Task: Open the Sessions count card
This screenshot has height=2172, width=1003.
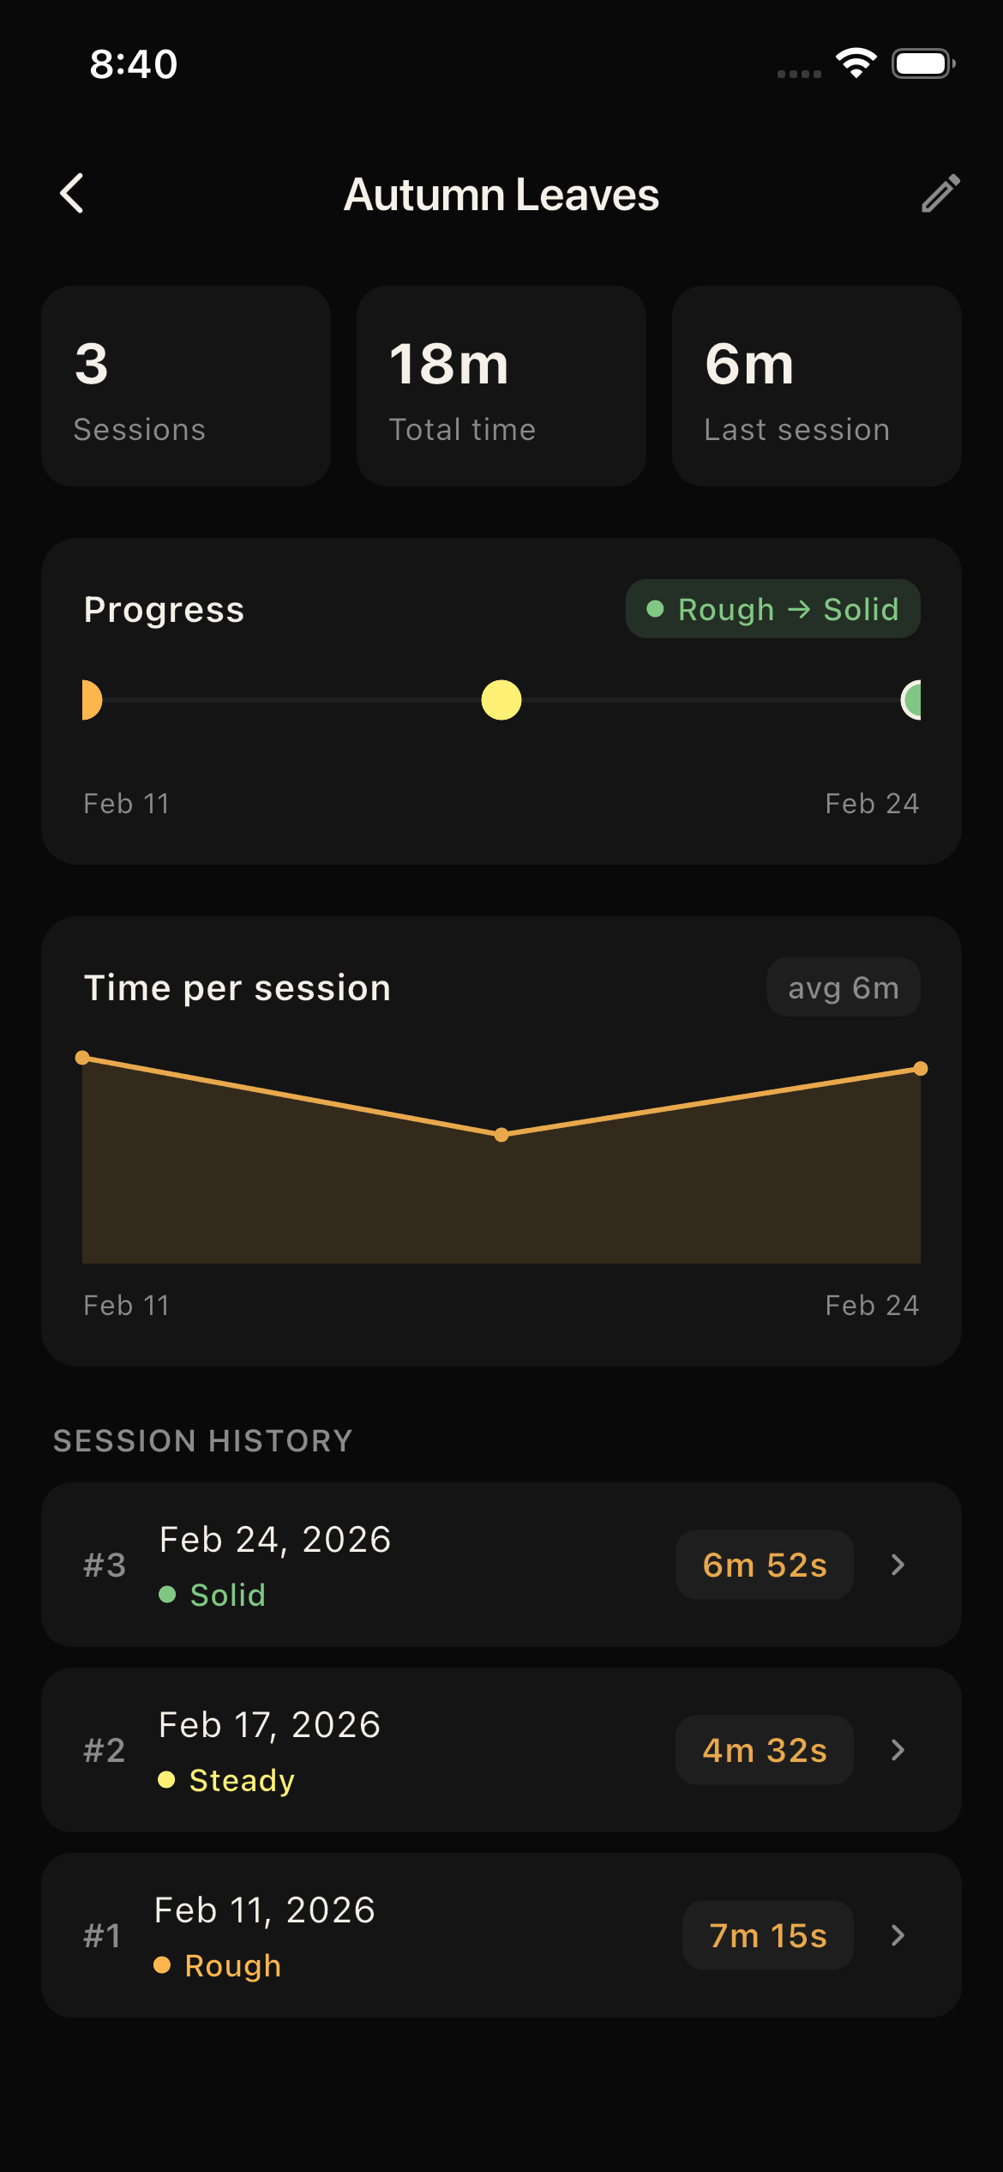Action: click(x=186, y=386)
